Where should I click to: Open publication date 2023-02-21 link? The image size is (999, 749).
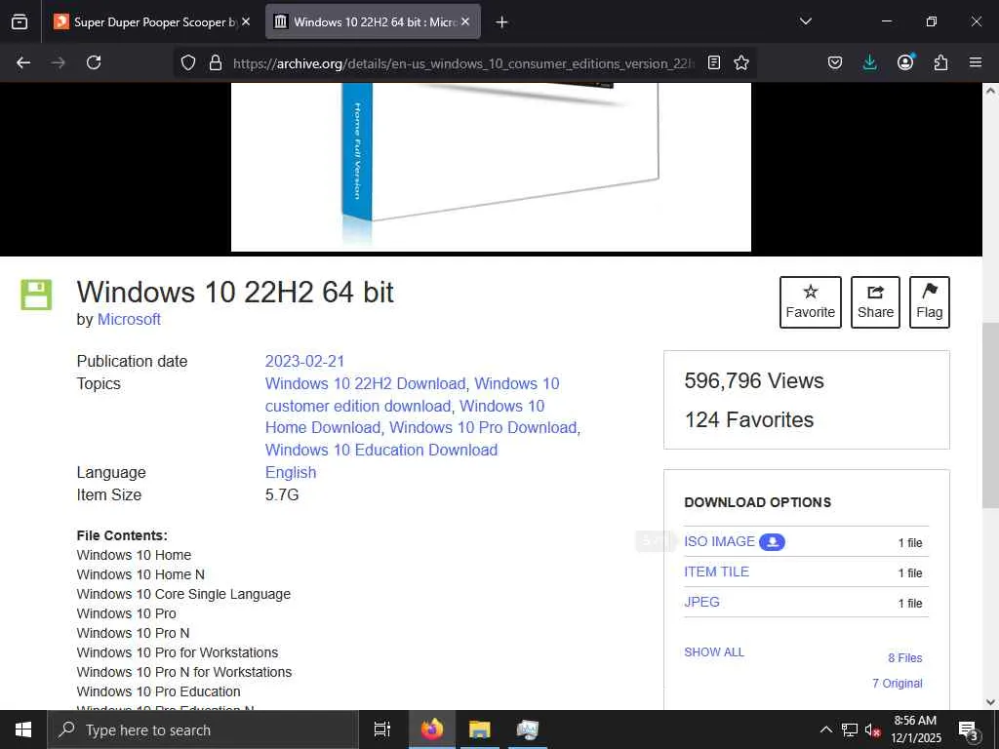[304, 361]
